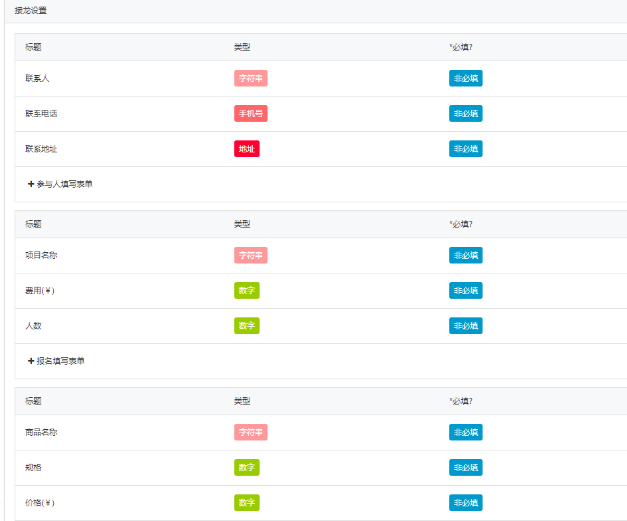This screenshot has width=627, height=521.
Task: Toggle 非必填 for the 联系地址 row
Action: pyautogui.click(x=465, y=149)
